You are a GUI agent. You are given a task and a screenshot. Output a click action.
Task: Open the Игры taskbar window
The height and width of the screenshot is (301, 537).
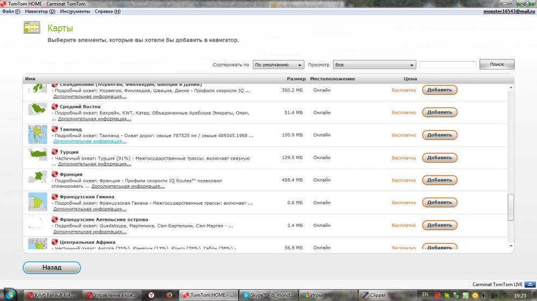[328, 295]
